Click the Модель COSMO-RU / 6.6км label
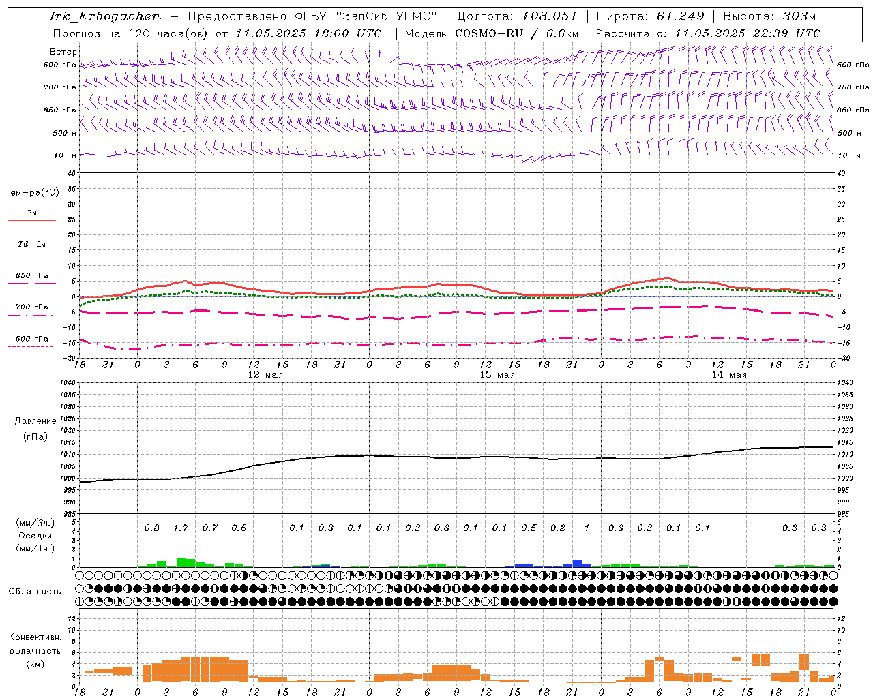Viewport: 873px width, 698px height. tap(492, 33)
